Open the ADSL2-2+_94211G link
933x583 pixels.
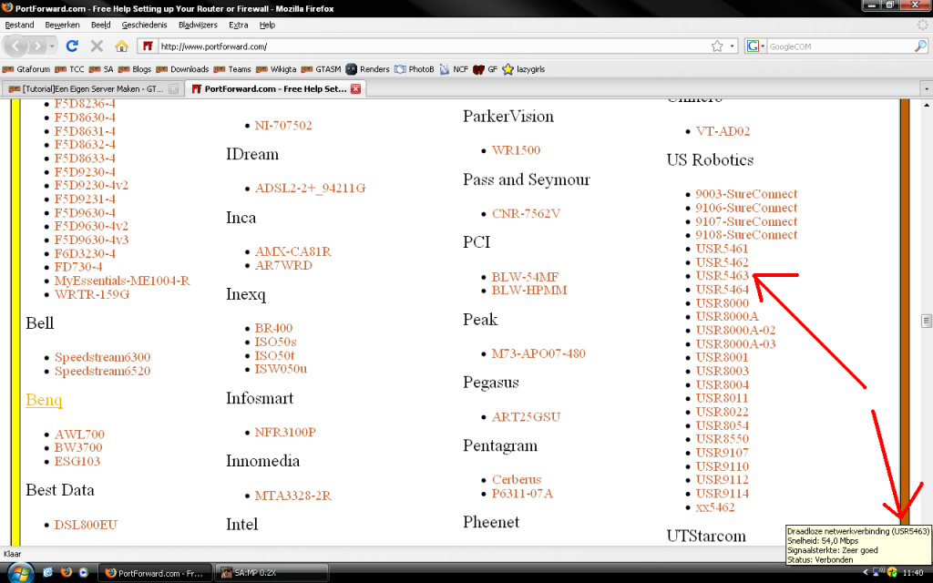coord(310,188)
